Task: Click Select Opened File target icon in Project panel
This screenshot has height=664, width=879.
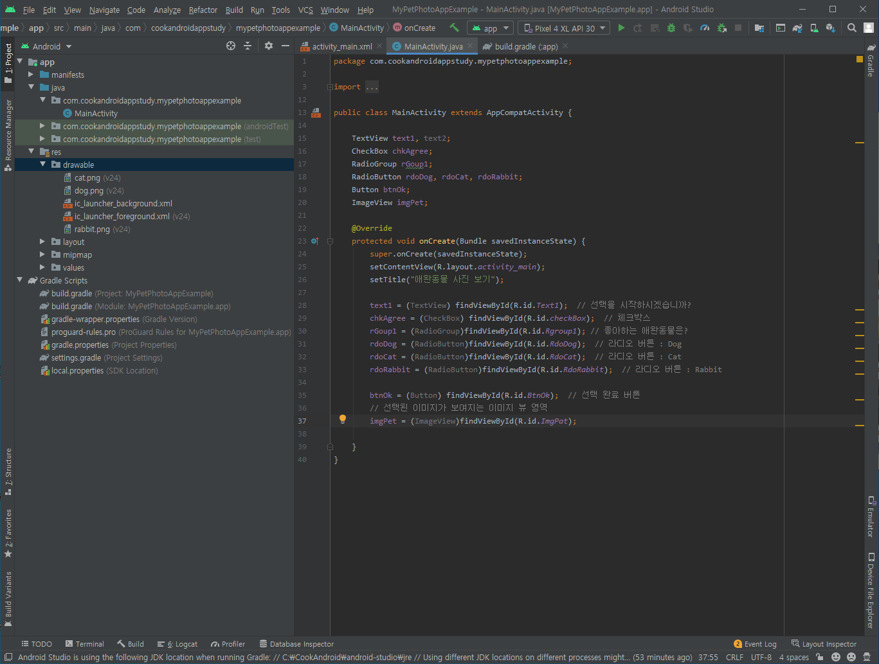Action: tap(231, 46)
